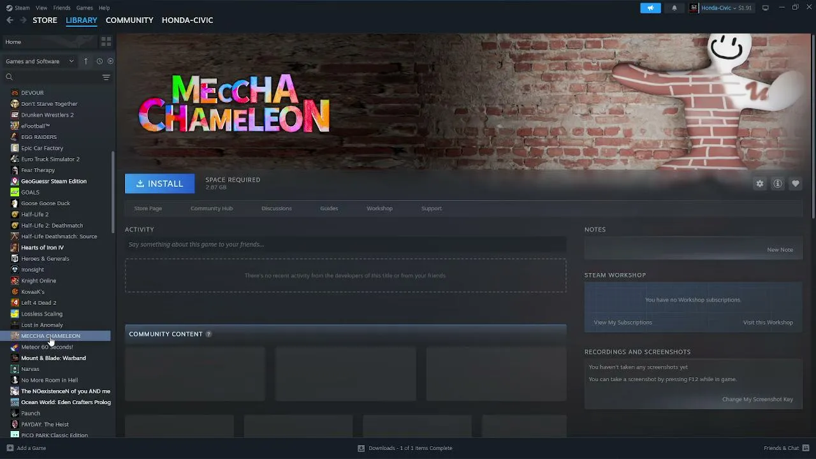The width and height of the screenshot is (816, 459).
Task: Click View My Subscriptions link
Action: 623,323
